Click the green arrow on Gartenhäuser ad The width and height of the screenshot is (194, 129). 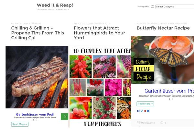tap(64, 116)
